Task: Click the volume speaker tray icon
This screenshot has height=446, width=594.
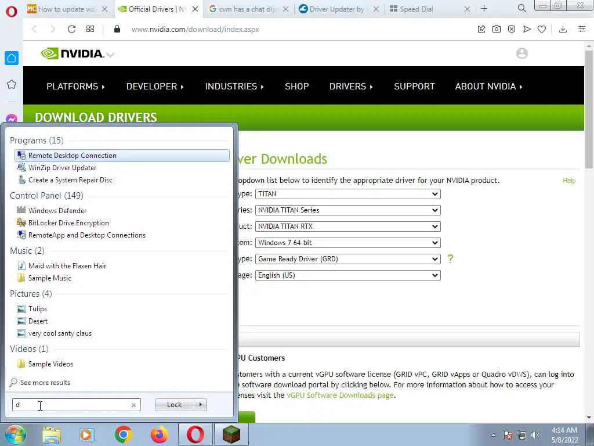Action: [x=535, y=435]
